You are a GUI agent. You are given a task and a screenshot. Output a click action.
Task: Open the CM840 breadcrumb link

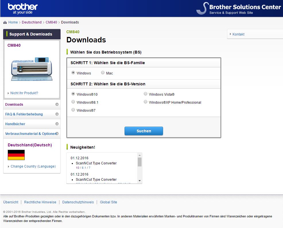tap(51, 22)
